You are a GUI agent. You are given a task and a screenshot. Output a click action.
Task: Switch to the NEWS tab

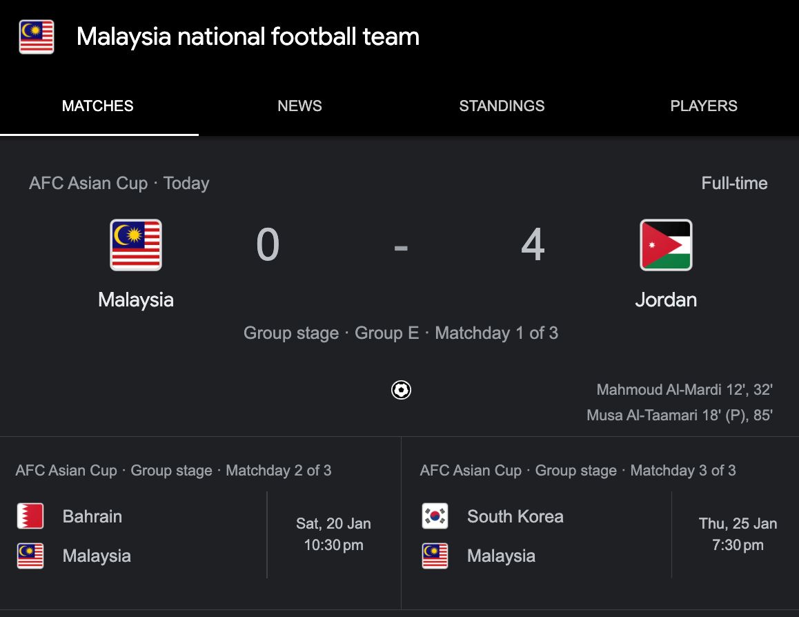point(299,106)
